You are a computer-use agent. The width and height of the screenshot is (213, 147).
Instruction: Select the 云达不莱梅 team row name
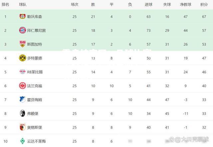tap(36, 141)
